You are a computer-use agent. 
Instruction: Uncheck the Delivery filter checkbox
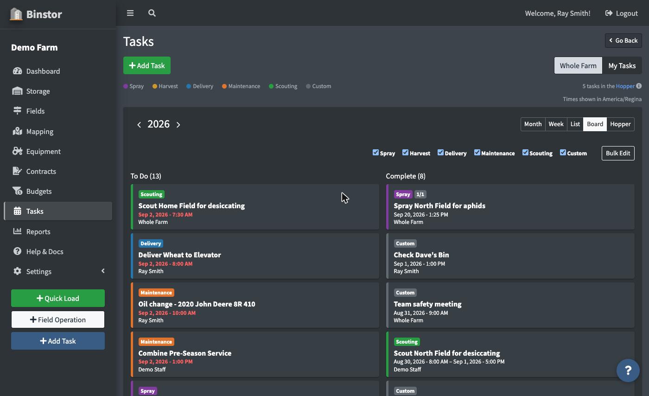tap(440, 152)
